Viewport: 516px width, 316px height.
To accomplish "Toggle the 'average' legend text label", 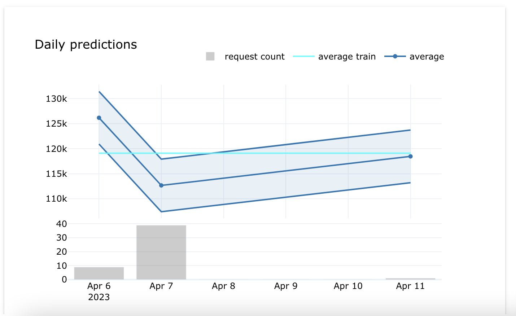I will click(427, 57).
